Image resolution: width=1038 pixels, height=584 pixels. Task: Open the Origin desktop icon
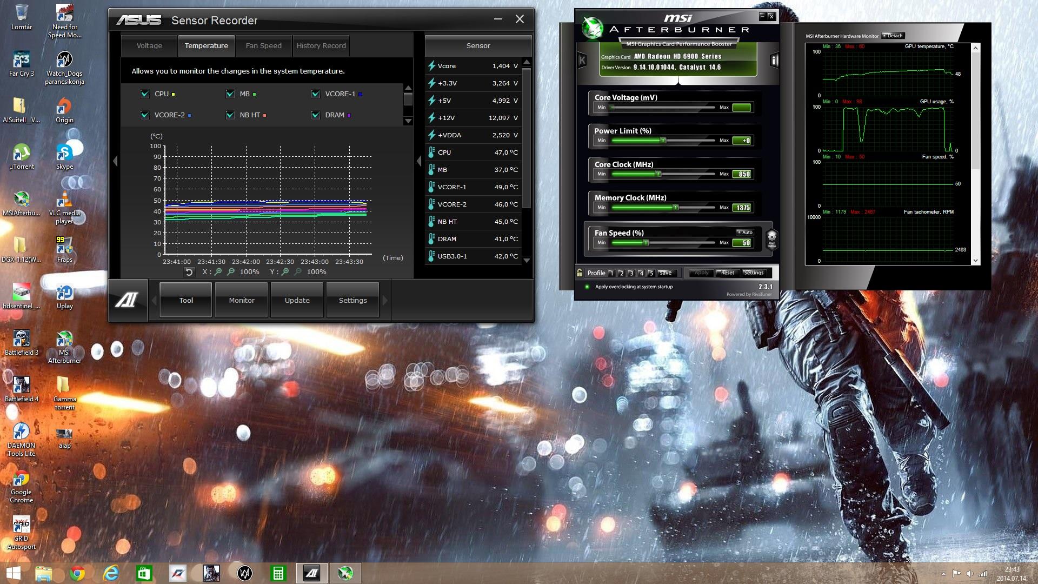tap(64, 110)
